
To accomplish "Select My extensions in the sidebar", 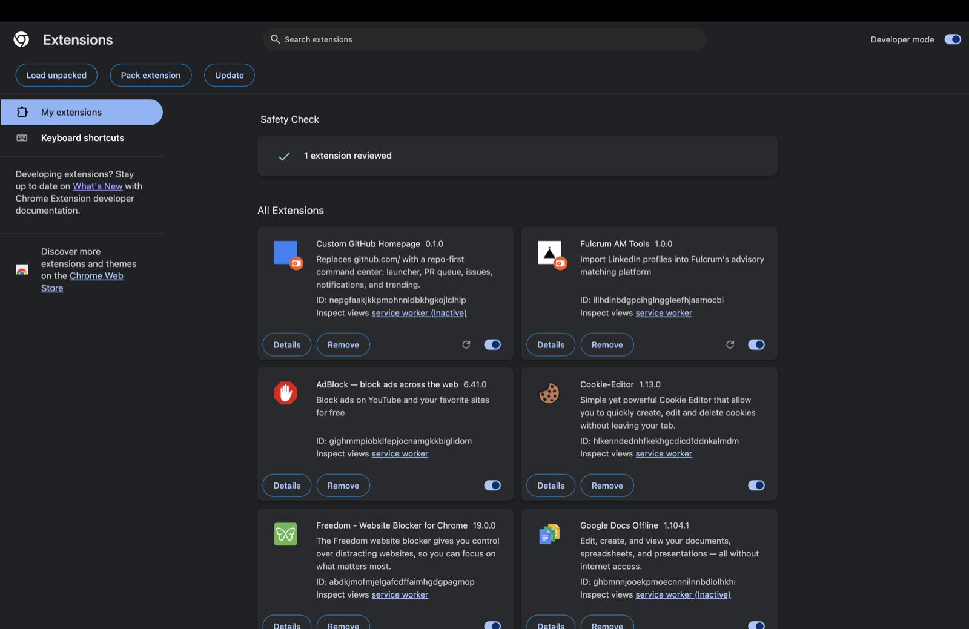I will (82, 112).
